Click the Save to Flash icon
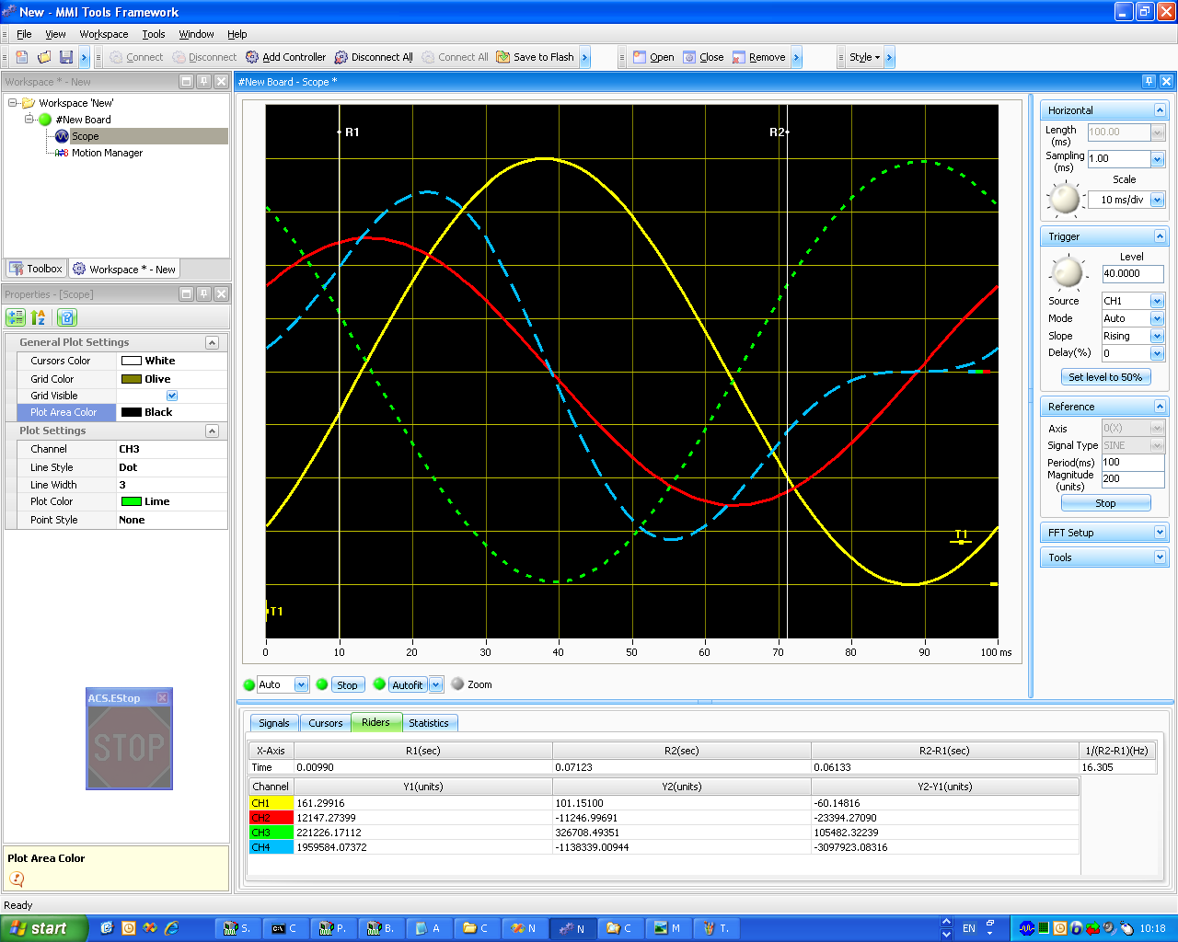The width and height of the screenshot is (1178, 942). click(503, 57)
